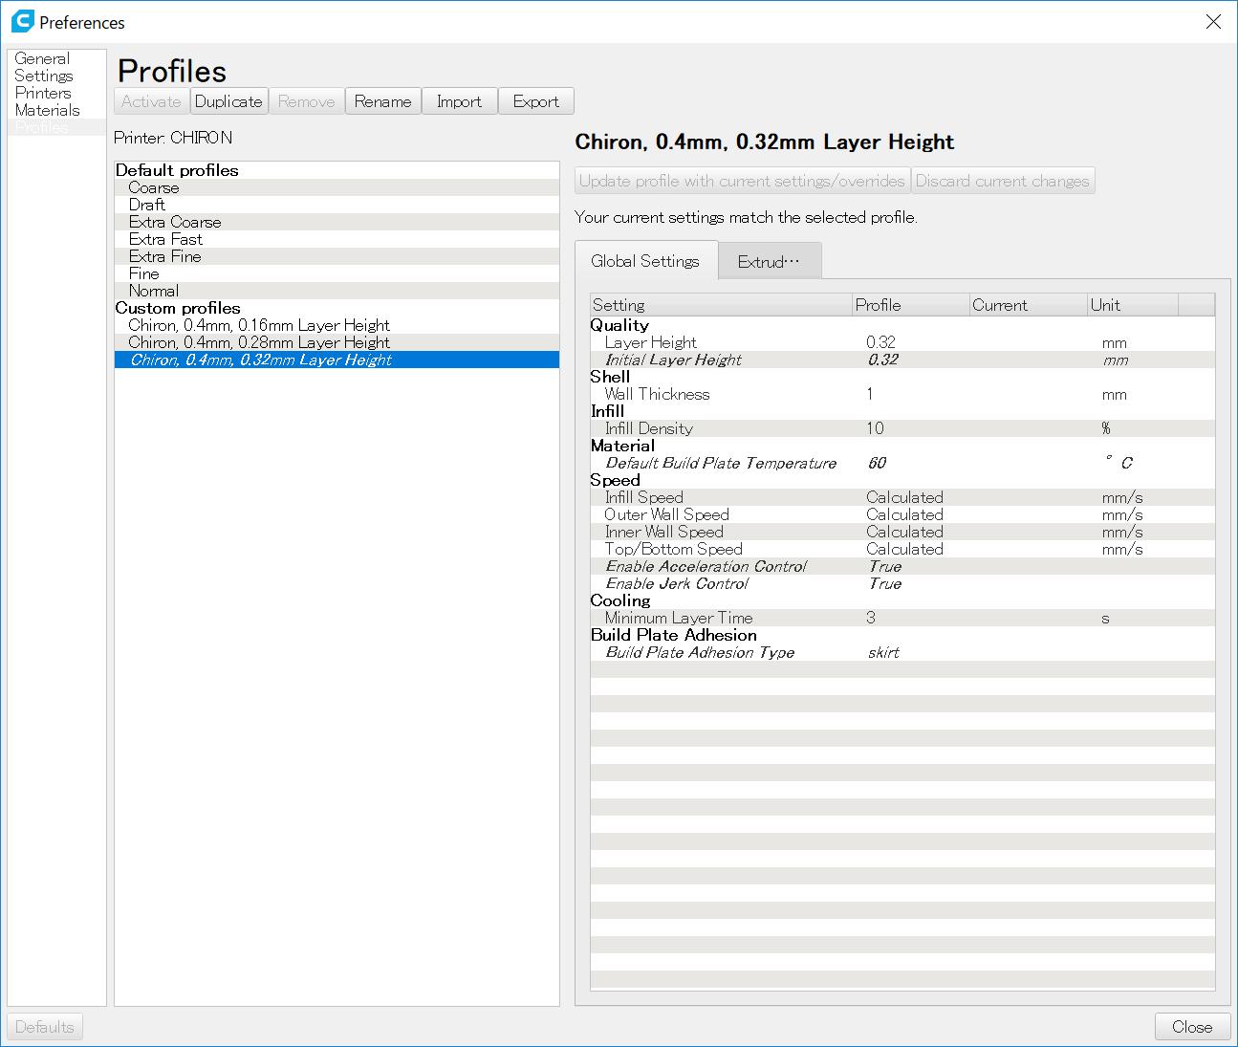Click the Duplicate profile button
Screen dimensions: 1238x1047
pos(228,101)
